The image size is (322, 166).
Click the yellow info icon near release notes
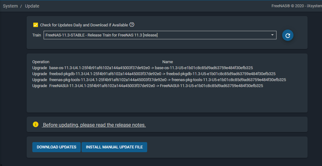tap(35, 124)
